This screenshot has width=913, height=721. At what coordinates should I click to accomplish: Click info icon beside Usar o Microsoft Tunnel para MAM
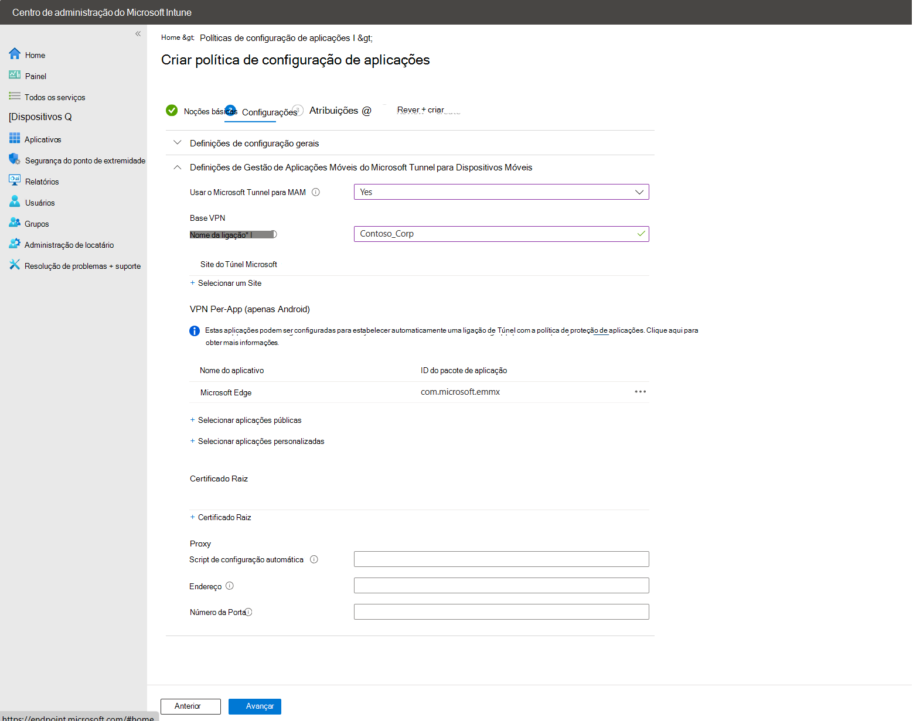tap(316, 192)
